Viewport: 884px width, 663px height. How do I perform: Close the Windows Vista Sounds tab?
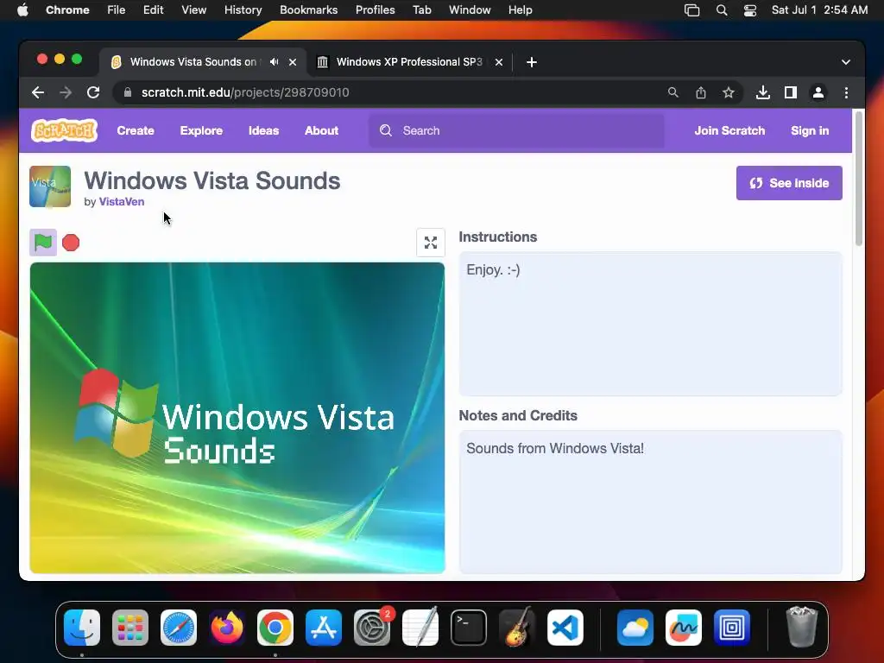click(x=293, y=62)
